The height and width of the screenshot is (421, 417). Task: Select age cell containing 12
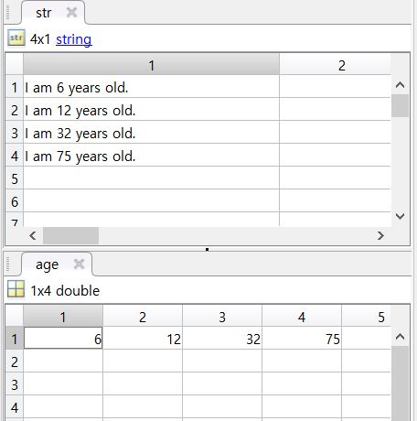click(x=143, y=338)
